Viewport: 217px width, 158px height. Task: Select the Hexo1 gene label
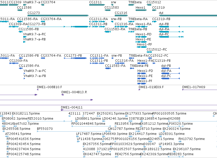[140, 7]
